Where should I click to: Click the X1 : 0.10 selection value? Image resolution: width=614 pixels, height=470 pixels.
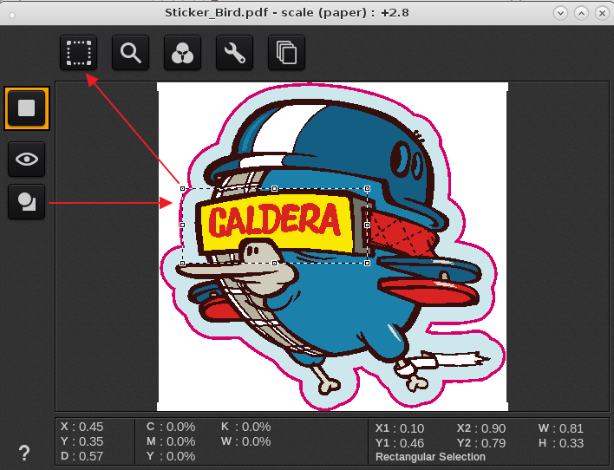click(400, 428)
